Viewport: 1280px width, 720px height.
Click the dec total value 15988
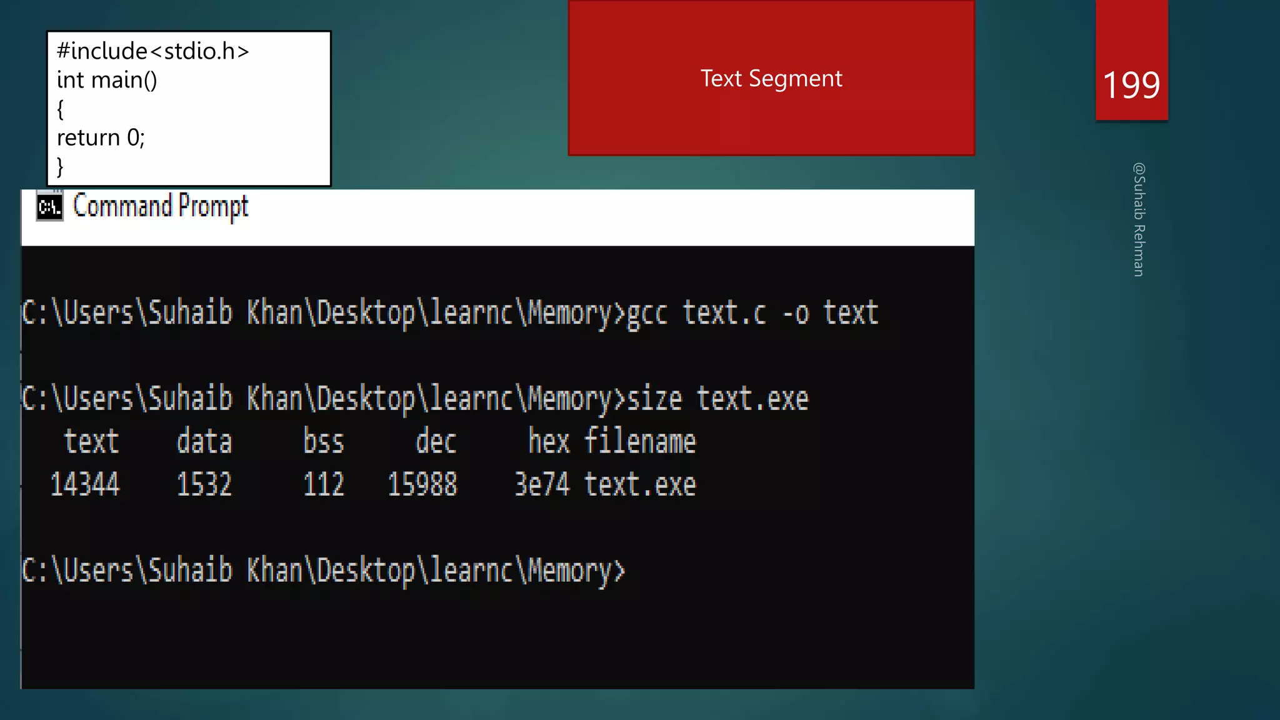(x=422, y=484)
